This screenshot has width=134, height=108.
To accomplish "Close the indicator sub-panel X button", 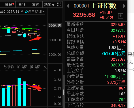I will pos(45,67).
